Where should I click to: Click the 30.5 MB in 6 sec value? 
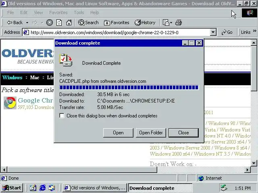coord(113,94)
